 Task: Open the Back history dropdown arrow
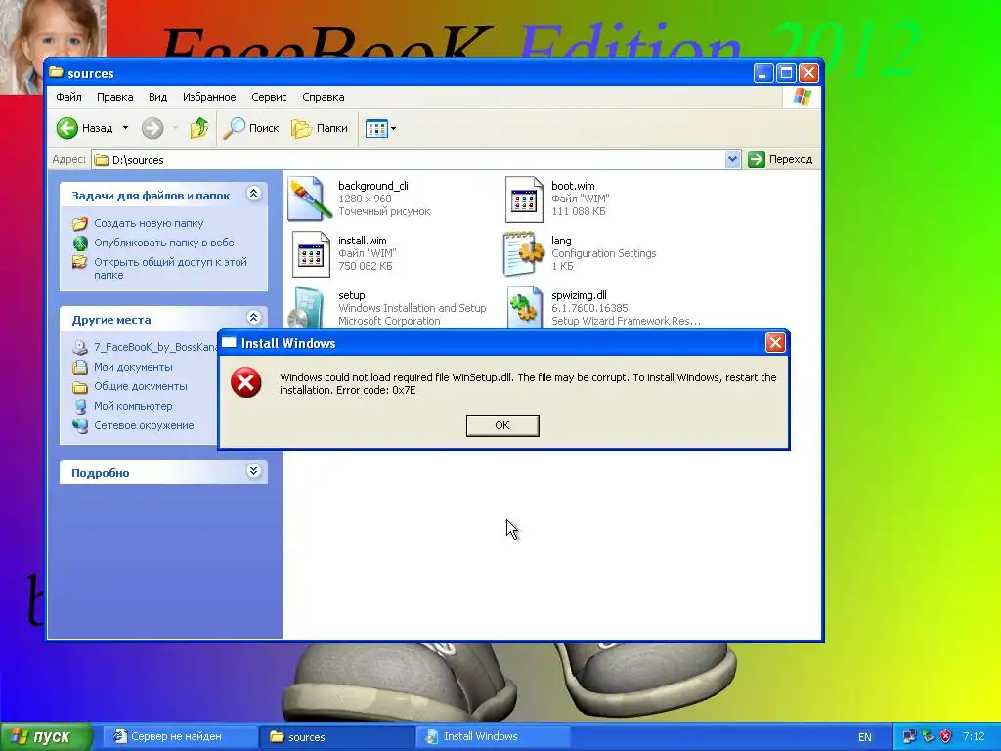tap(126, 128)
